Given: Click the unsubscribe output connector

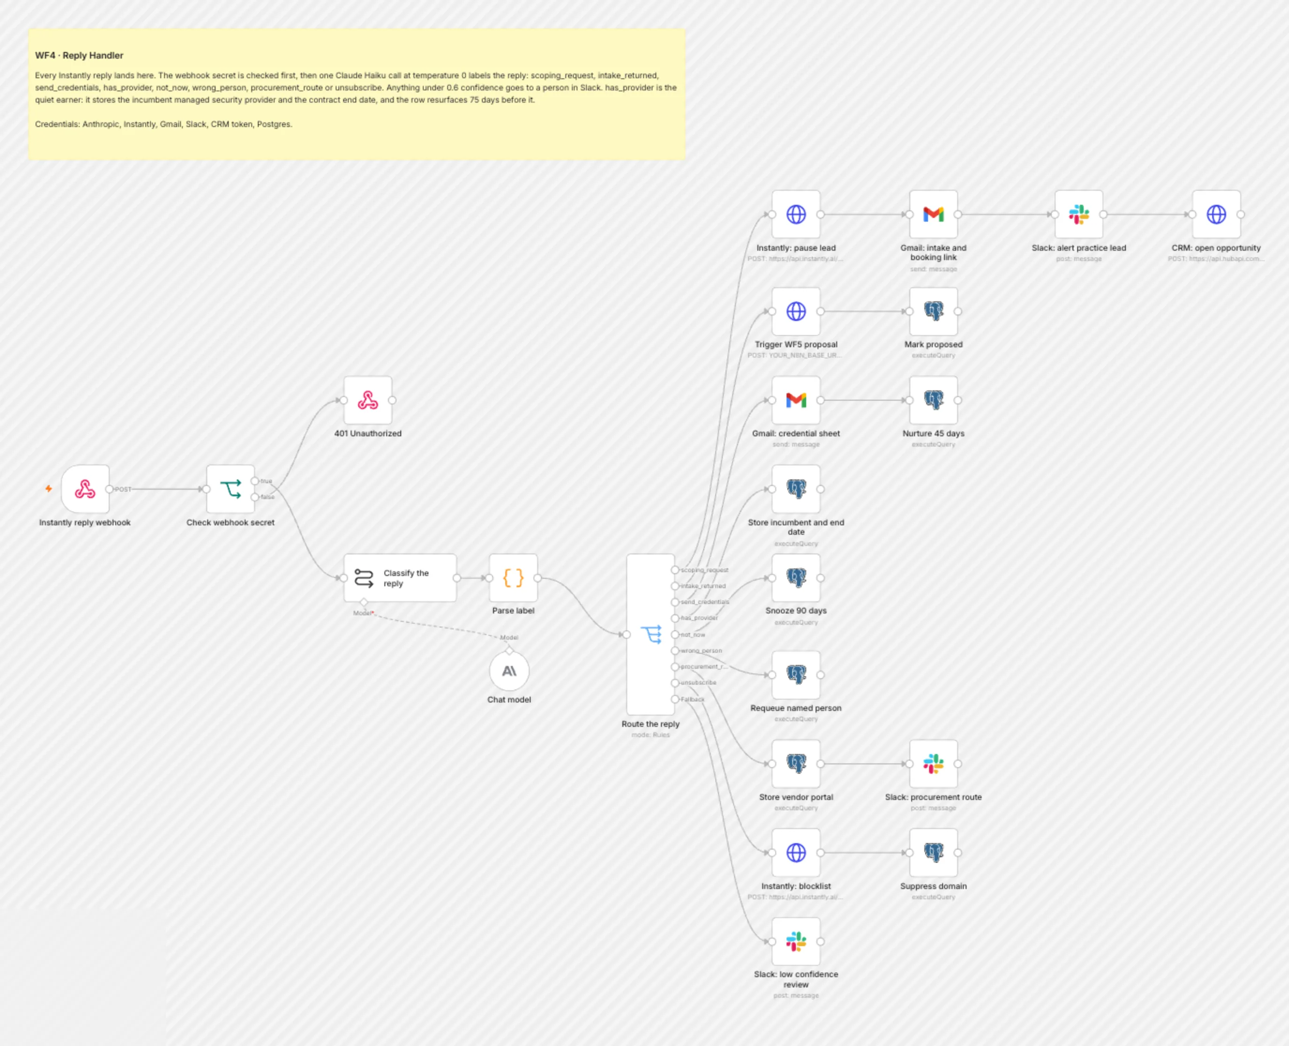Looking at the screenshot, I should click(x=675, y=683).
